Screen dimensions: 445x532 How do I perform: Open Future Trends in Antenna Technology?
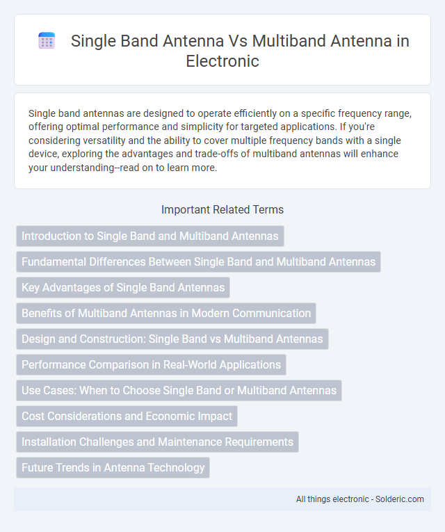click(113, 467)
